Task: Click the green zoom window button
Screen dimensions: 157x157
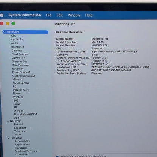Action: tap(13, 23)
